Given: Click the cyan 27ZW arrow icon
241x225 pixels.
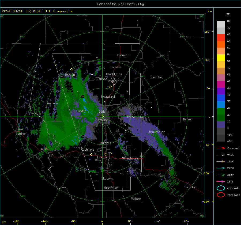Looking at the screenshot, I should click(221, 168).
